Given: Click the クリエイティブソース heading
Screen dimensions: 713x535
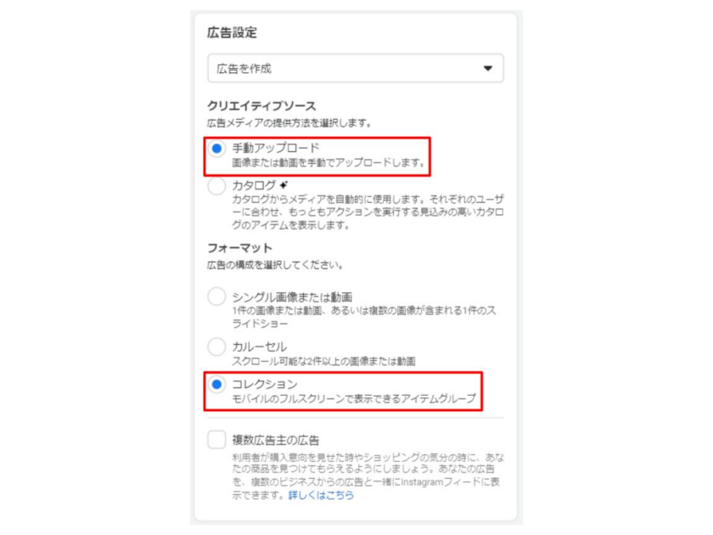Looking at the screenshot, I should pos(261,105).
